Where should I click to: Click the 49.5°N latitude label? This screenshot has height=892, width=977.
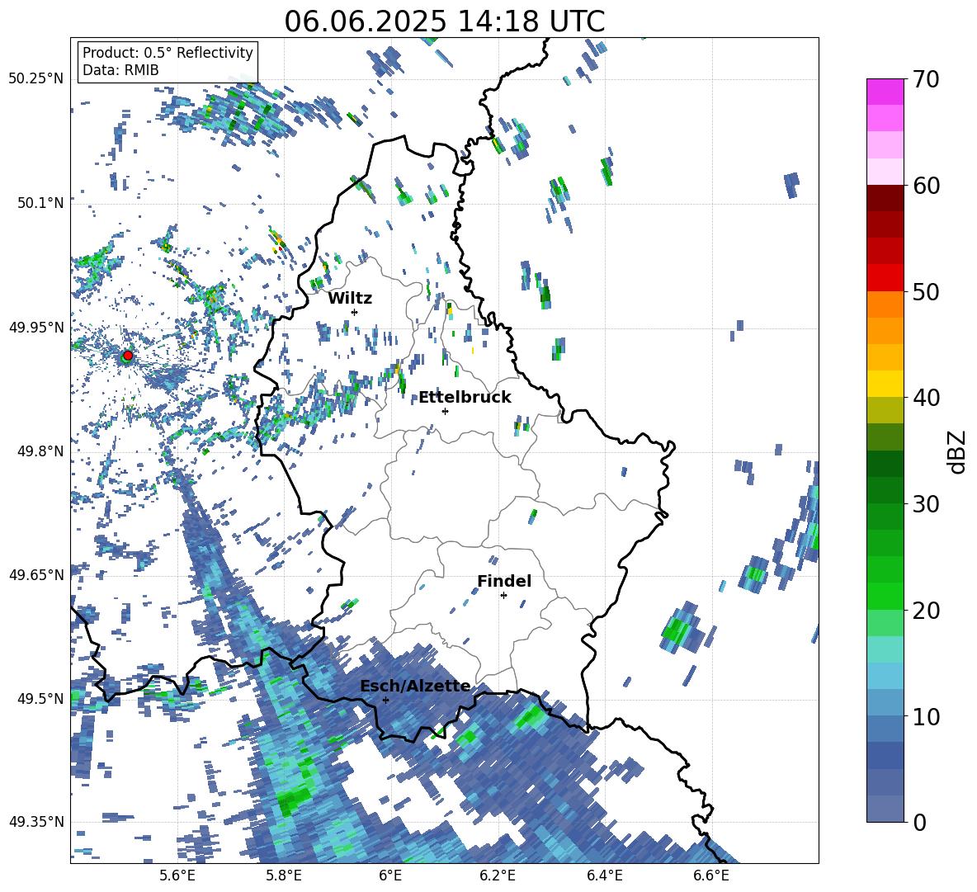click(40, 699)
